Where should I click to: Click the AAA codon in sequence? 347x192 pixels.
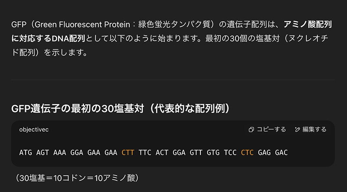click(x=59, y=153)
